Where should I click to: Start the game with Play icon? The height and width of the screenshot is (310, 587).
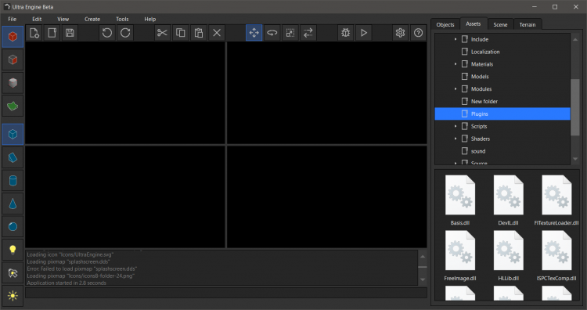point(363,33)
